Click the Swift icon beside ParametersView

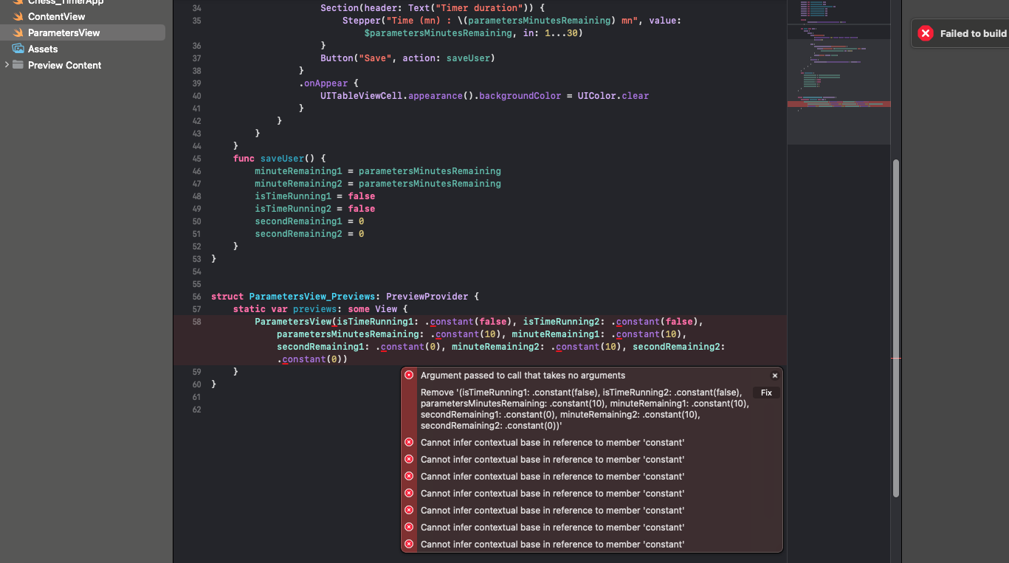pos(18,32)
